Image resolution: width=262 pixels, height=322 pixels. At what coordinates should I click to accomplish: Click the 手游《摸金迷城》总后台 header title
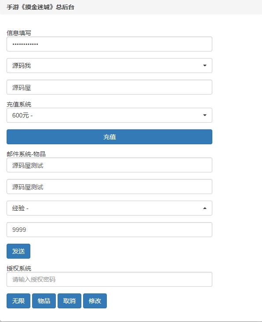coord(40,7)
